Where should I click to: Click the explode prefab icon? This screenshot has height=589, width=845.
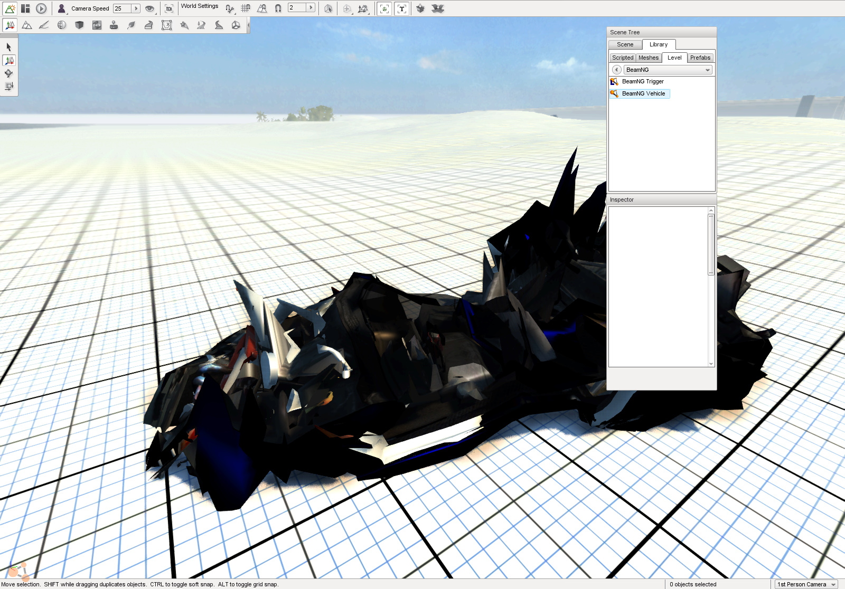438,8
